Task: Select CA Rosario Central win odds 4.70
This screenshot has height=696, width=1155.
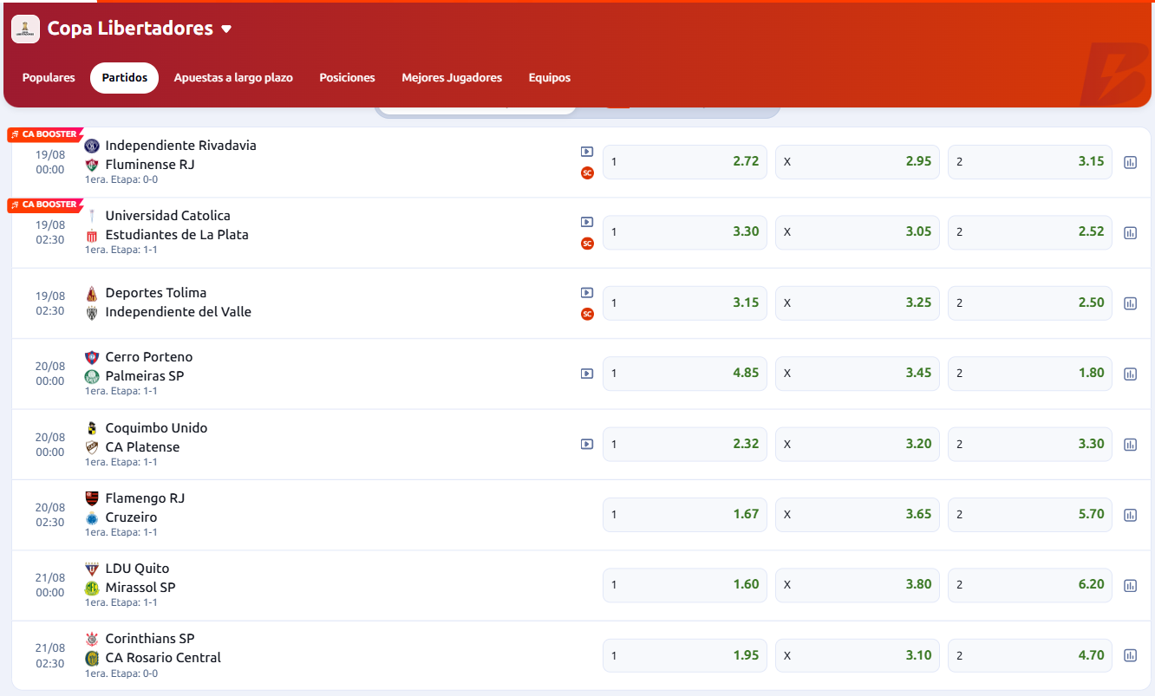Action: 1030,656
